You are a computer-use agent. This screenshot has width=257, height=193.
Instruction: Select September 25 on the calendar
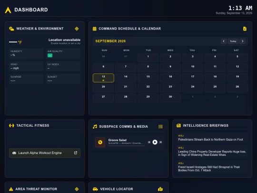(215, 88)
